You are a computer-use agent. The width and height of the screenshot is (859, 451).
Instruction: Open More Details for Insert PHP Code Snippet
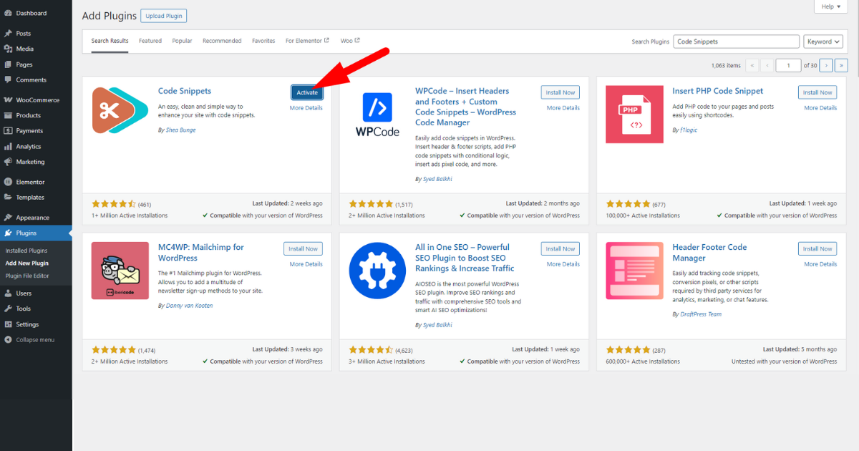820,108
